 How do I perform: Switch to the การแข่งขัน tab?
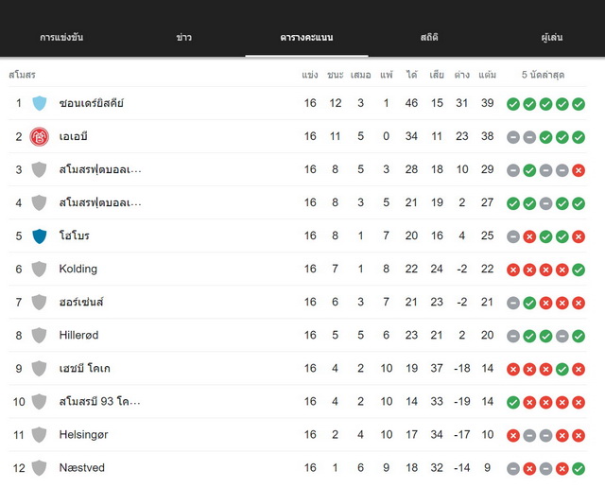point(61,38)
